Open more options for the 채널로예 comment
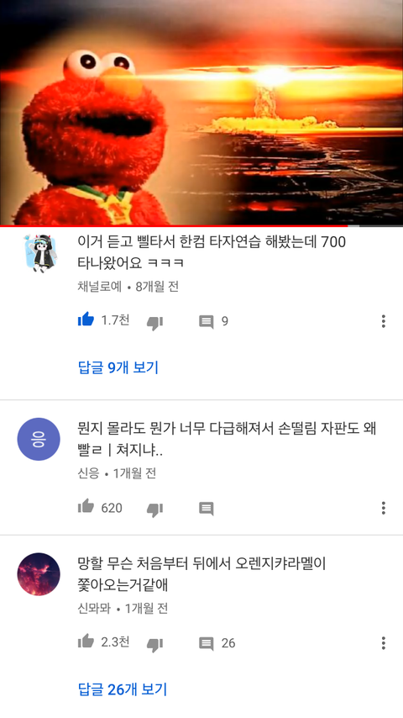Viewport: 403px width, 718px height. (384, 321)
